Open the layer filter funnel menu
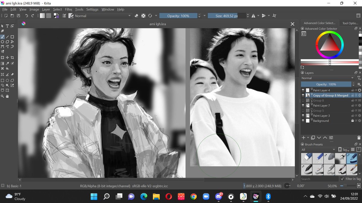Viewport: 362px width, 203px height. pyautogui.click(x=359, y=78)
